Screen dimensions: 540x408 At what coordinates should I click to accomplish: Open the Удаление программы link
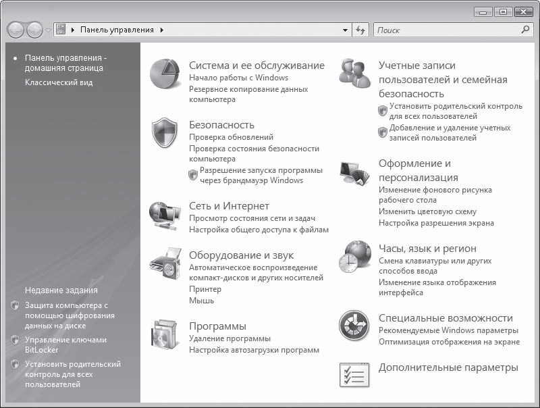pos(230,338)
